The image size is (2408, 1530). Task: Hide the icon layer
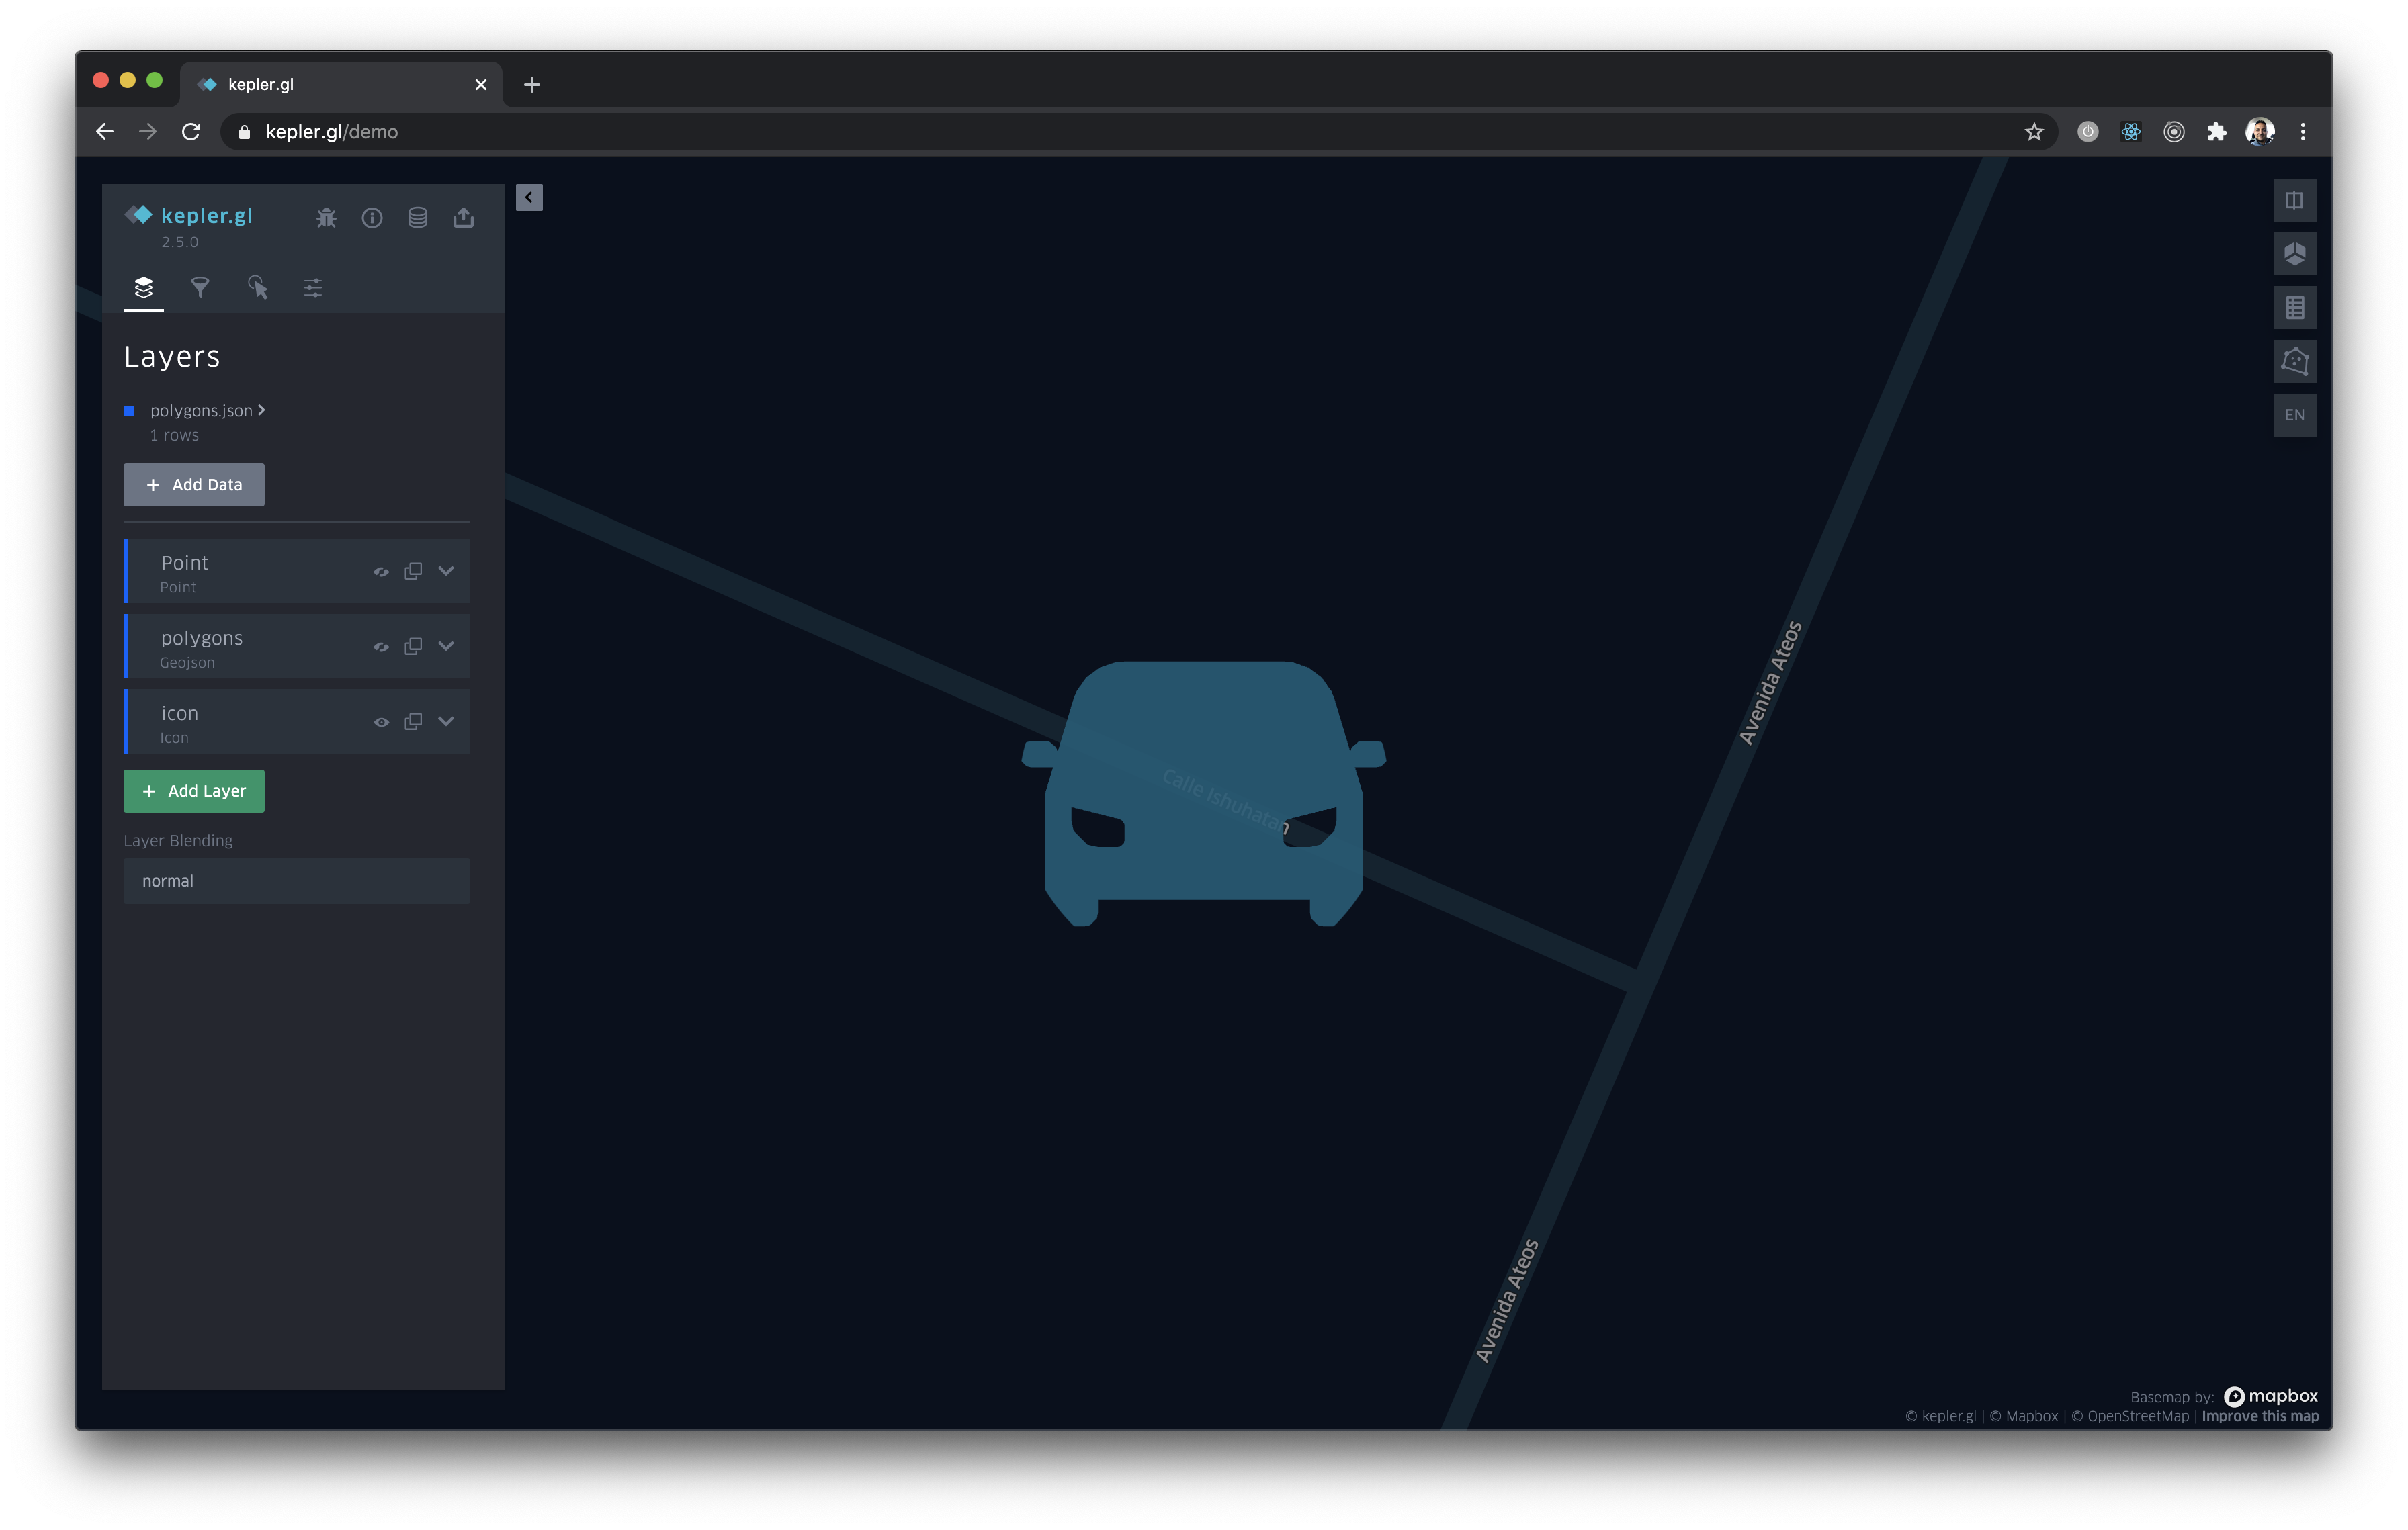click(x=381, y=721)
